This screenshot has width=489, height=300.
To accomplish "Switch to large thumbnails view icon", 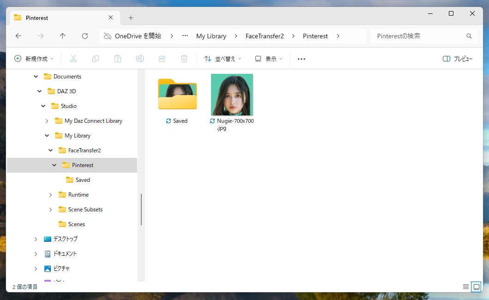I will click(477, 287).
